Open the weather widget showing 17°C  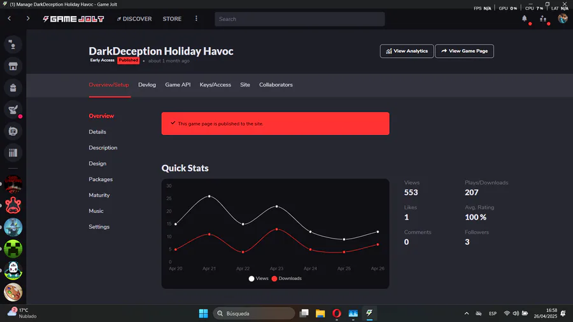[x=22, y=313]
